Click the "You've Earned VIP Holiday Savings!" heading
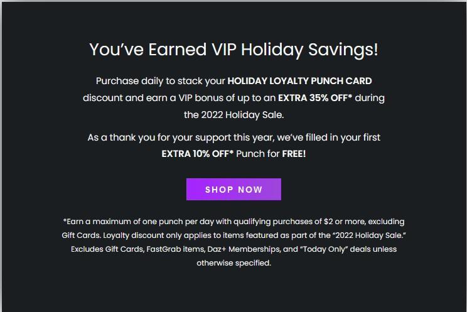 (x=233, y=49)
